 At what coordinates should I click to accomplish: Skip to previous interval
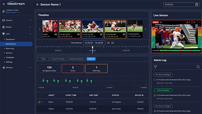(x=108, y=43)
